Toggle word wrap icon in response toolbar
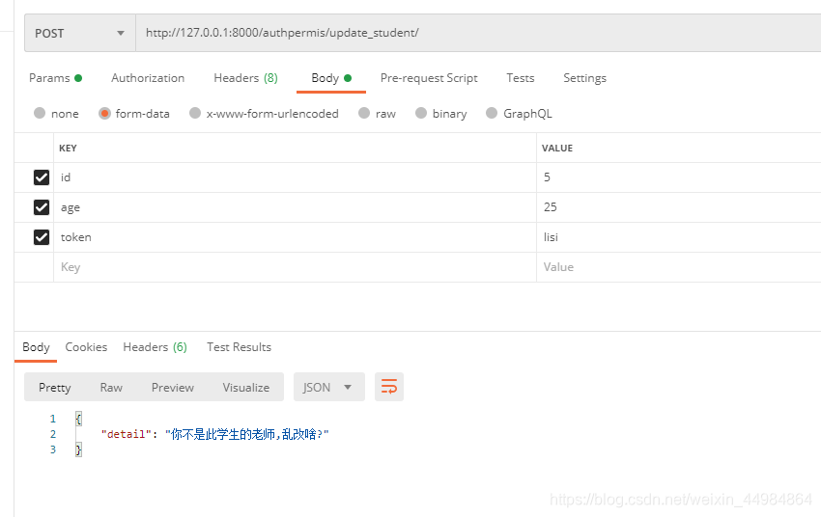The width and height of the screenshot is (821, 517). click(389, 387)
